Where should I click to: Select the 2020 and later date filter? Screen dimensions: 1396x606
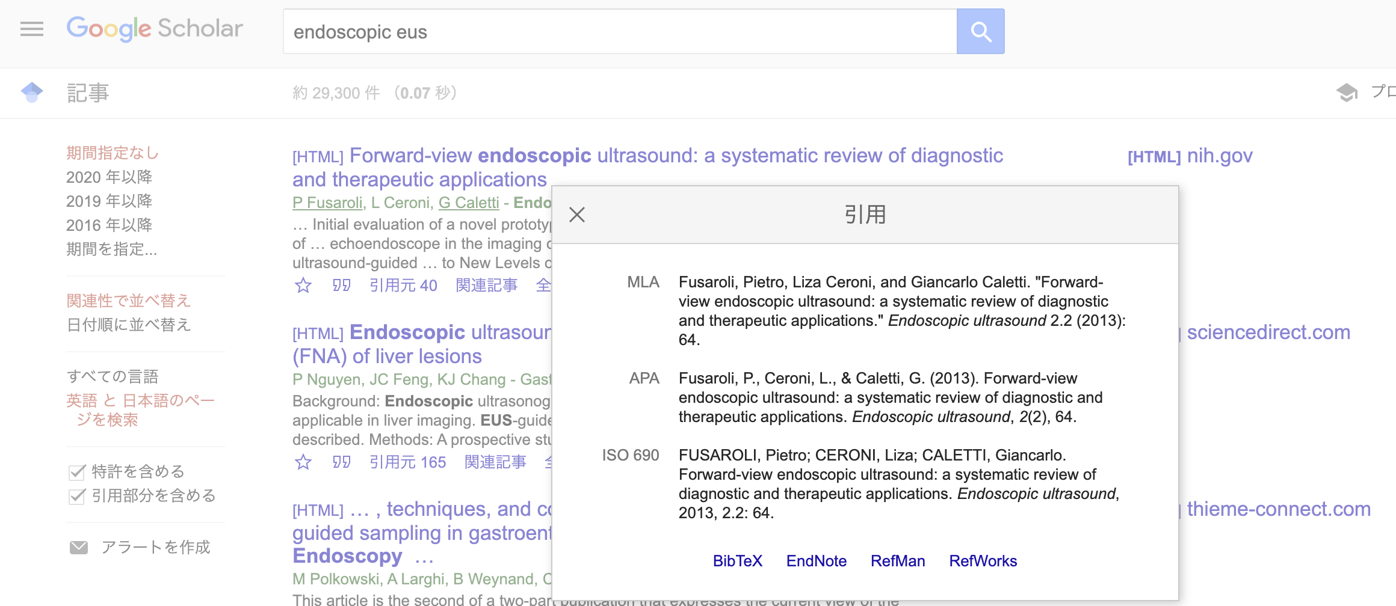click(109, 177)
